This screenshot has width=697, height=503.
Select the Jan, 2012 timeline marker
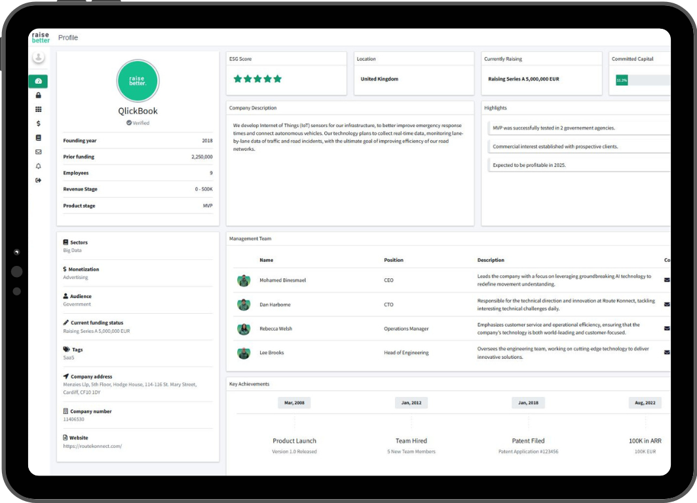pos(411,403)
